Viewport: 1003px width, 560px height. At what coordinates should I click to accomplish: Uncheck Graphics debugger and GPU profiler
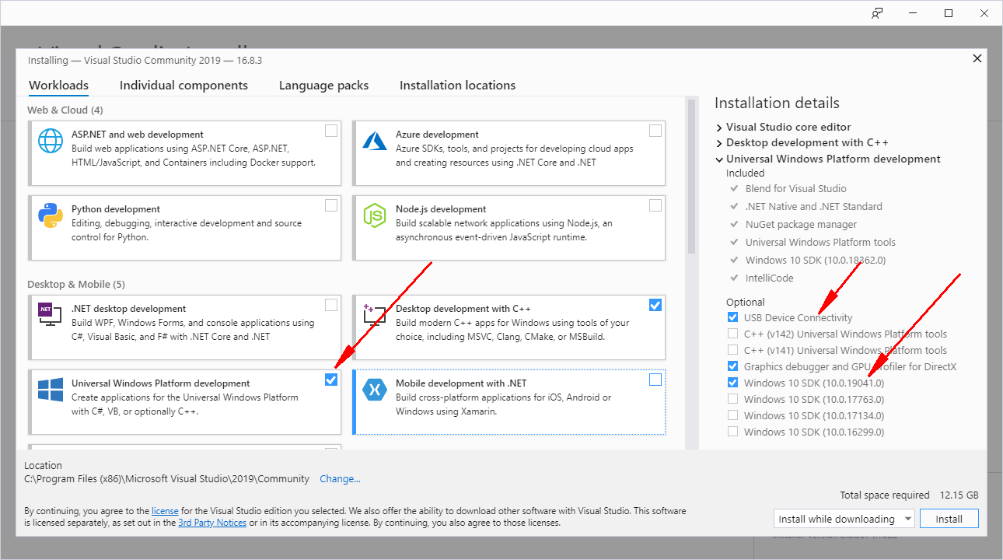coord(732,366)
